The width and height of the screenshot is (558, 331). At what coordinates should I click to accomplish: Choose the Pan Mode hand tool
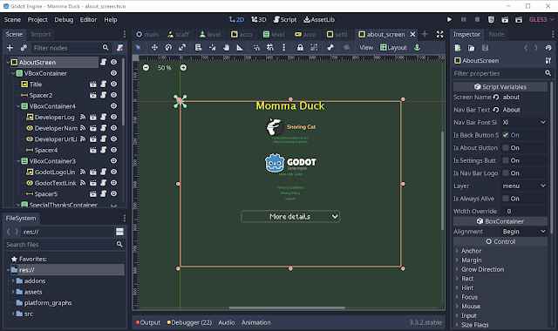[x=227, y=47]
